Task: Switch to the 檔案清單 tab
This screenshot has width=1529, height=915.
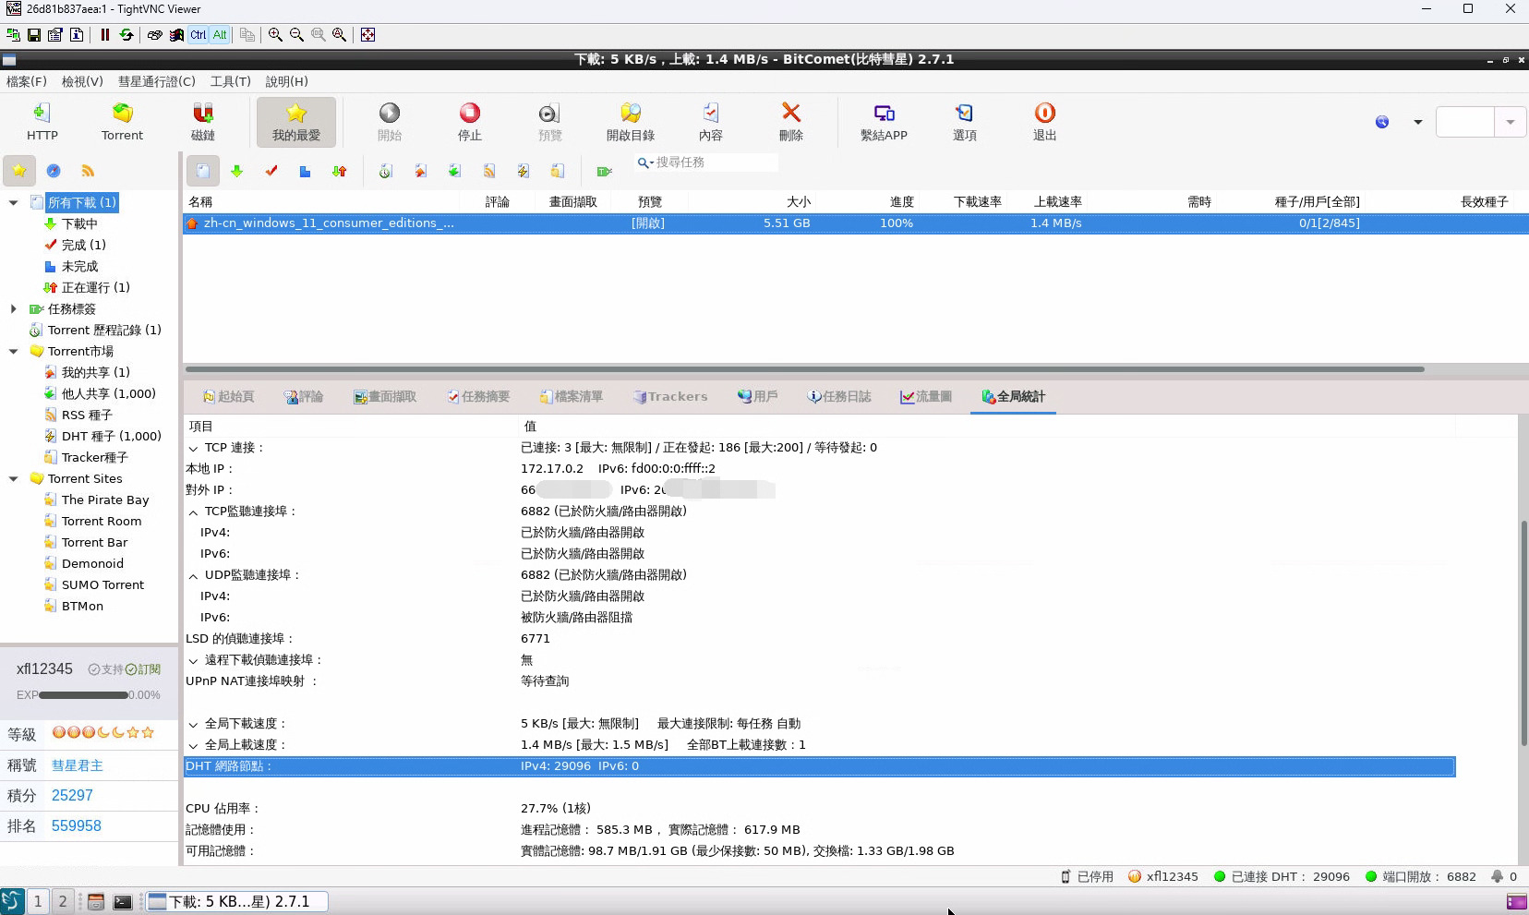Action: (x=572, y=396)
